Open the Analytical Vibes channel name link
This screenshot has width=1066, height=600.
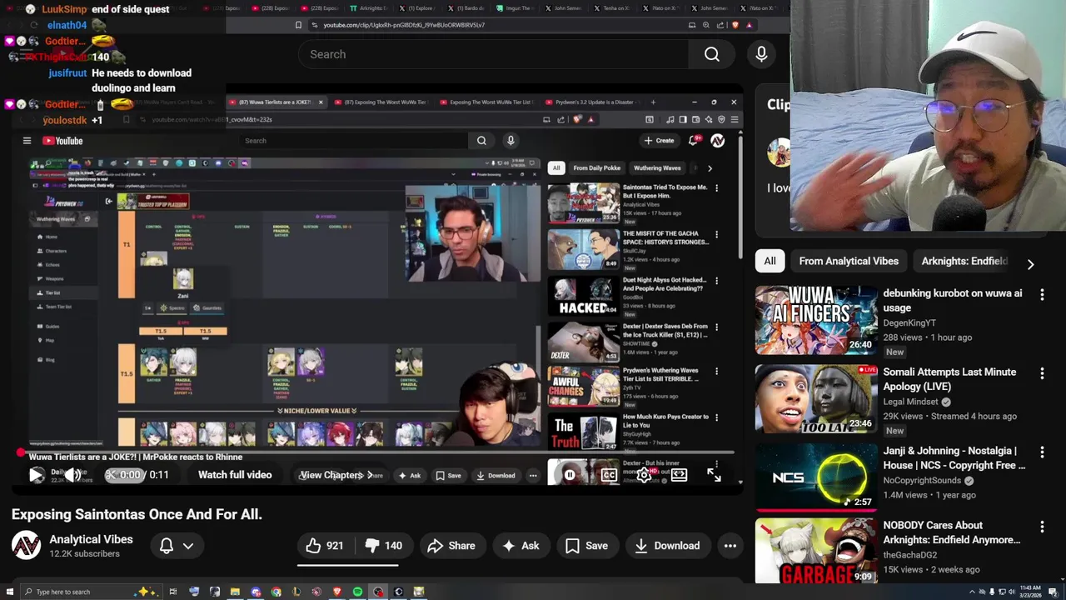click(x=91, y=539)
